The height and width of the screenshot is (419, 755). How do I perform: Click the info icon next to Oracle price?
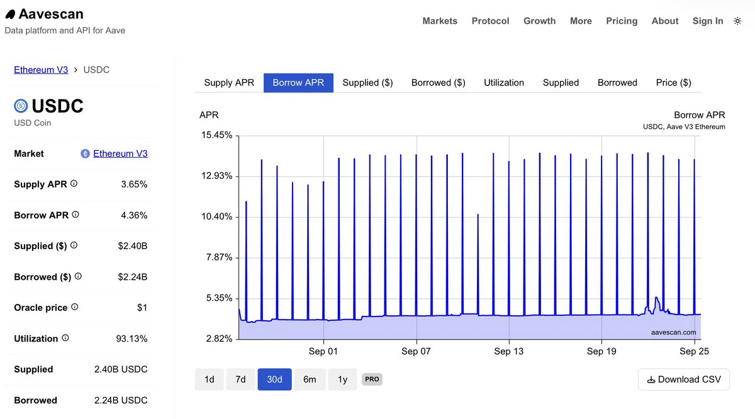click(x=74, y=307)
